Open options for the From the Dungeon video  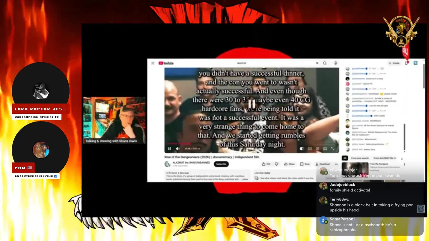(x=404, y=164)
